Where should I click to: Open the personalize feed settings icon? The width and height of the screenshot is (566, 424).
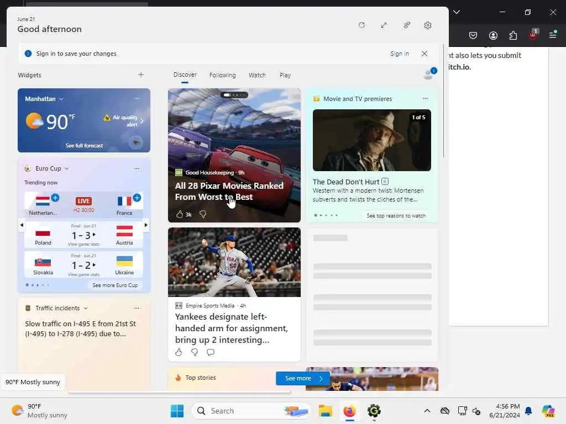[407, 25]
